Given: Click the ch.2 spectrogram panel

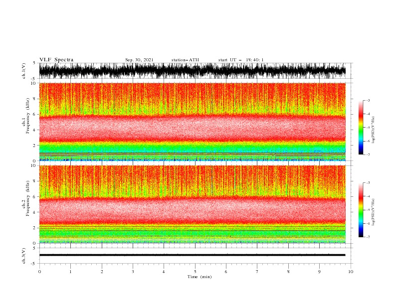Looking at the screenshot, I should pyautogui.click(x=193, y=204).
